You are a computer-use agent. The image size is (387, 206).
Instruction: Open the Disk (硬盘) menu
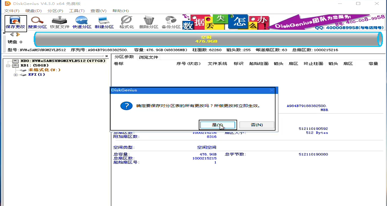point(33,11)
